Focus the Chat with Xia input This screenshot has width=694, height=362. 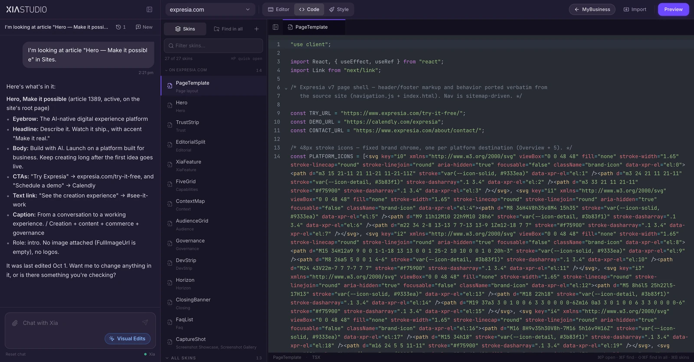tap(80, 323)
